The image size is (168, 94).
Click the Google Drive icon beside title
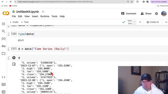click(13, 11)
